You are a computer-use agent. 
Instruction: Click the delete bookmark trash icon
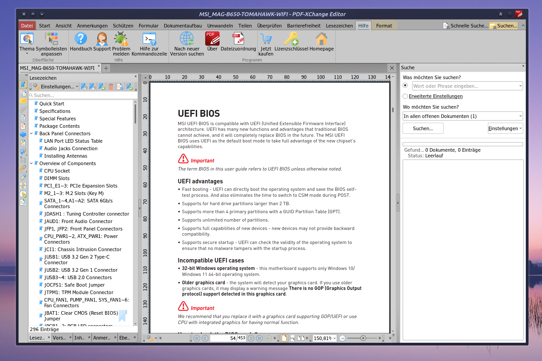click(x=111, y=87)
